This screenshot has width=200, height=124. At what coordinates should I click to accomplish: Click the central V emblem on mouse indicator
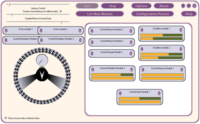pos(42,75)
